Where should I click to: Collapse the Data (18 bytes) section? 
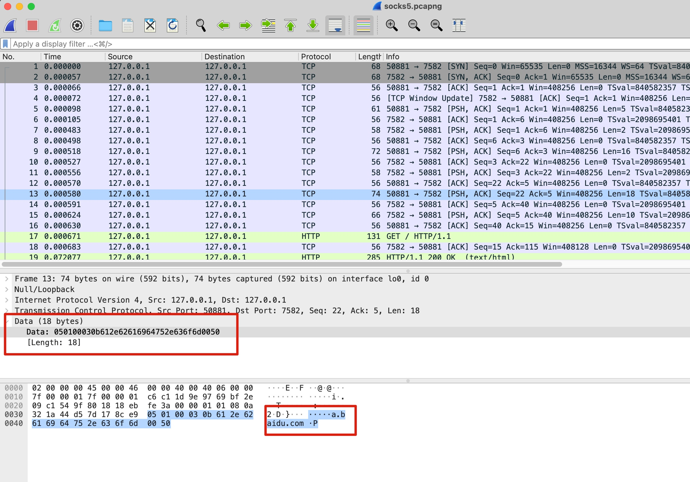(x=6, y=321)
